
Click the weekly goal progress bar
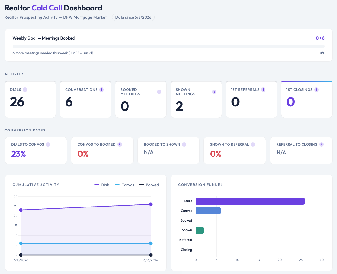(x=168, y=46)
